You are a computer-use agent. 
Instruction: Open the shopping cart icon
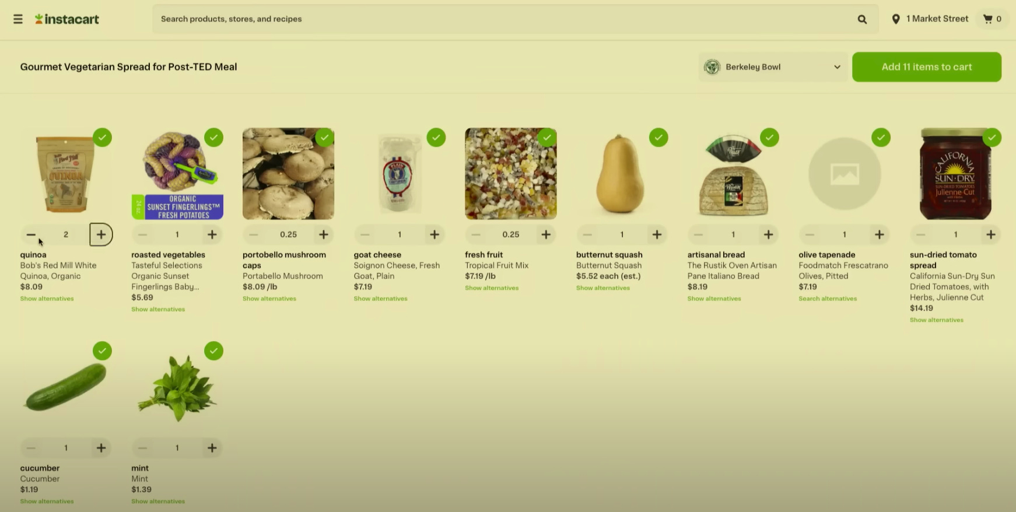click(x=987, y=19)
